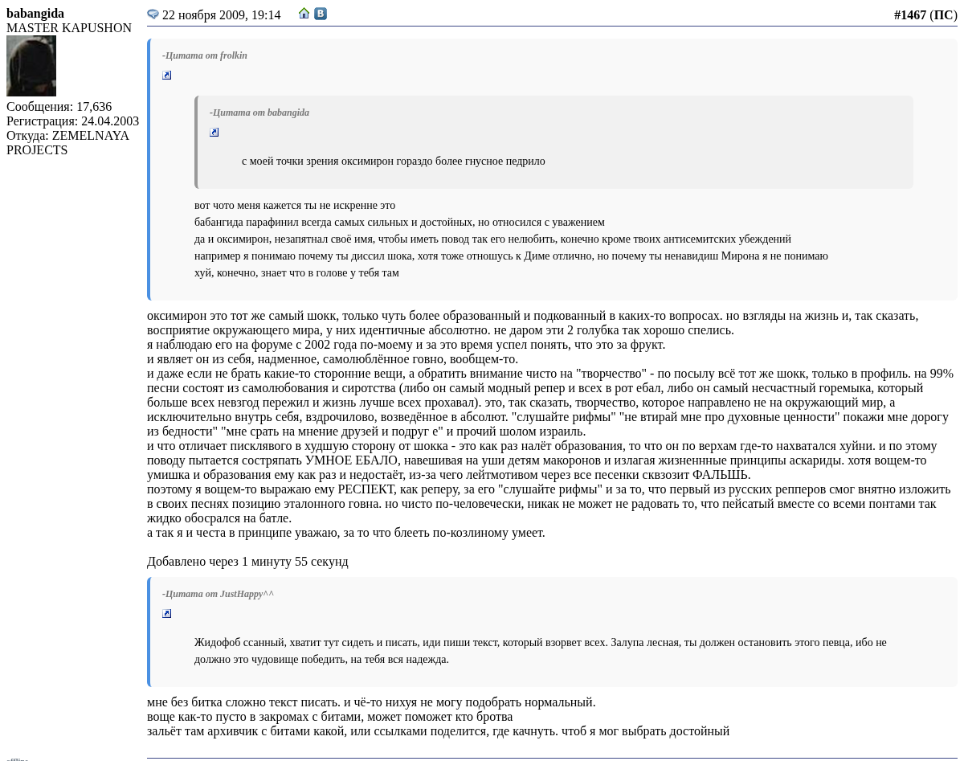Click the "Цитата от babangida" nested quote header

259,113
